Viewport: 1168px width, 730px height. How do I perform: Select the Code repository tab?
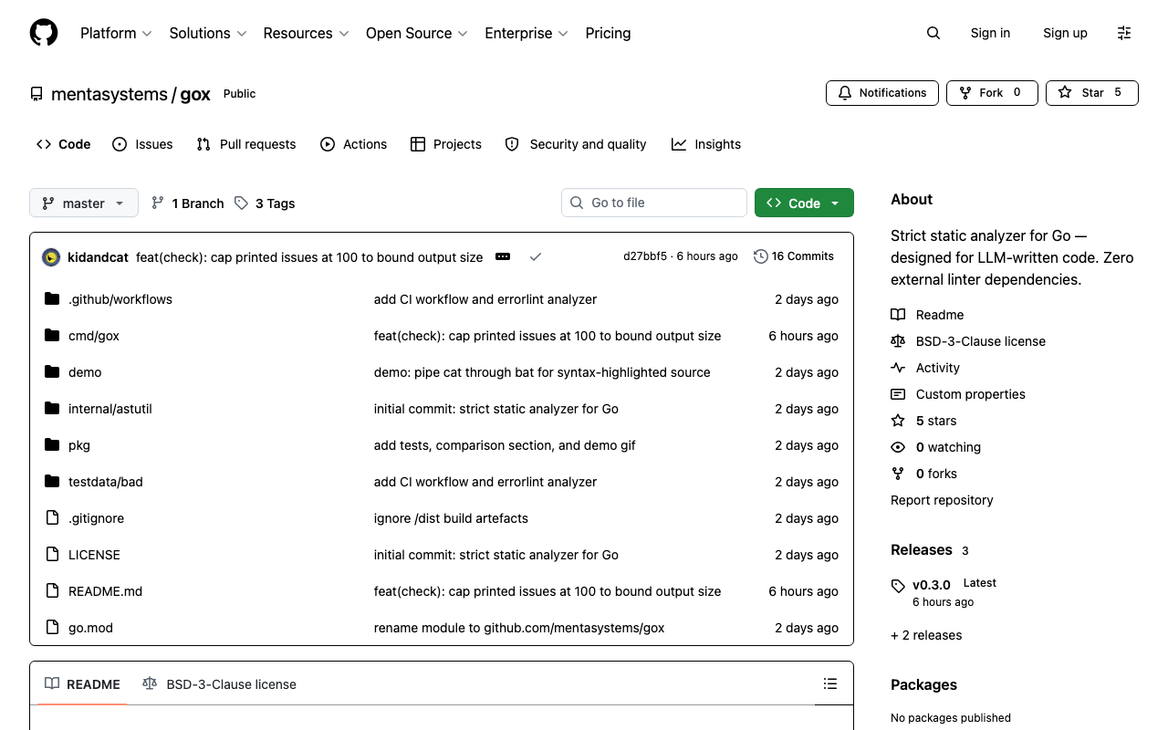coord(64,144)
